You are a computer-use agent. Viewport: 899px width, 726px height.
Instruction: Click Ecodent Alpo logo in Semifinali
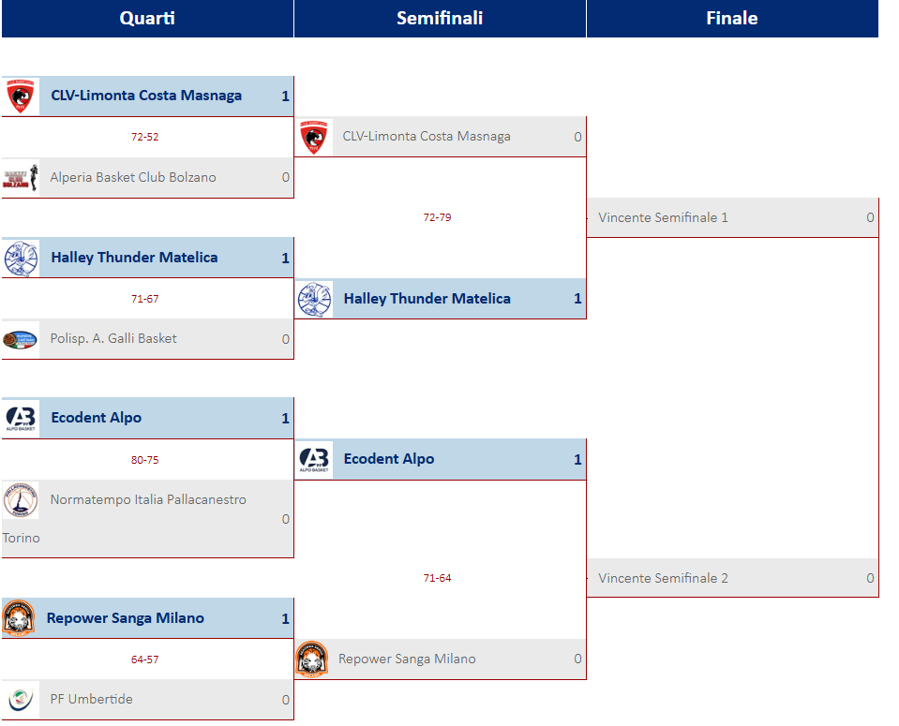314,460
